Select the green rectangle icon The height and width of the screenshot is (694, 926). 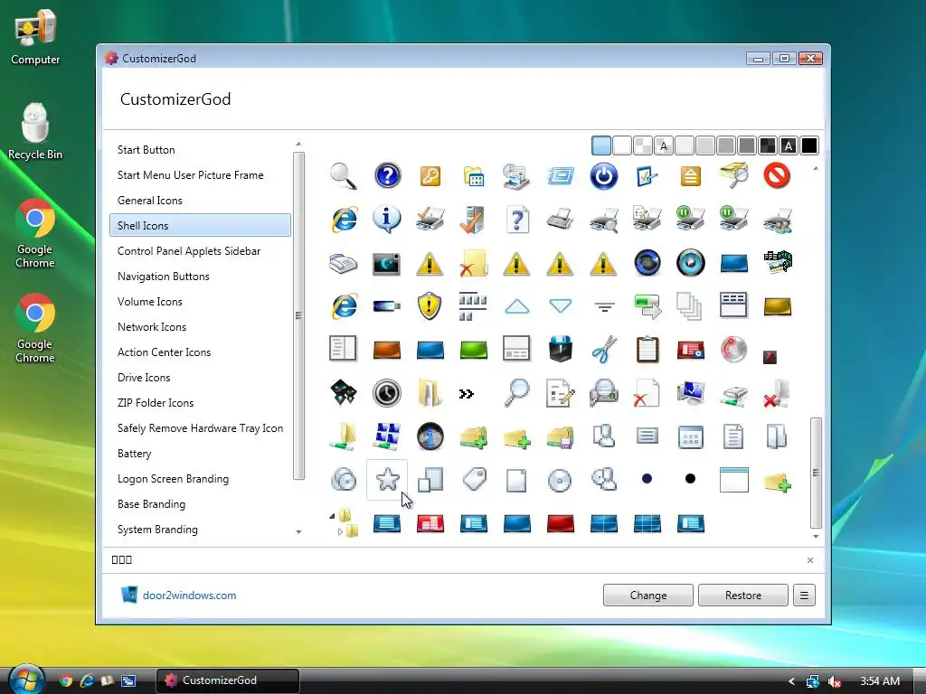click(474, 350)
